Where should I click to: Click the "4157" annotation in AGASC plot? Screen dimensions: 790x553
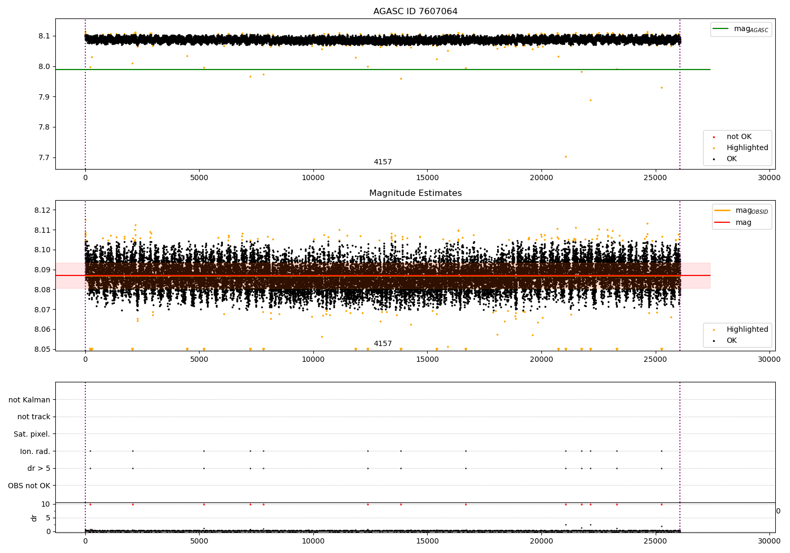[x=383, y=162]
